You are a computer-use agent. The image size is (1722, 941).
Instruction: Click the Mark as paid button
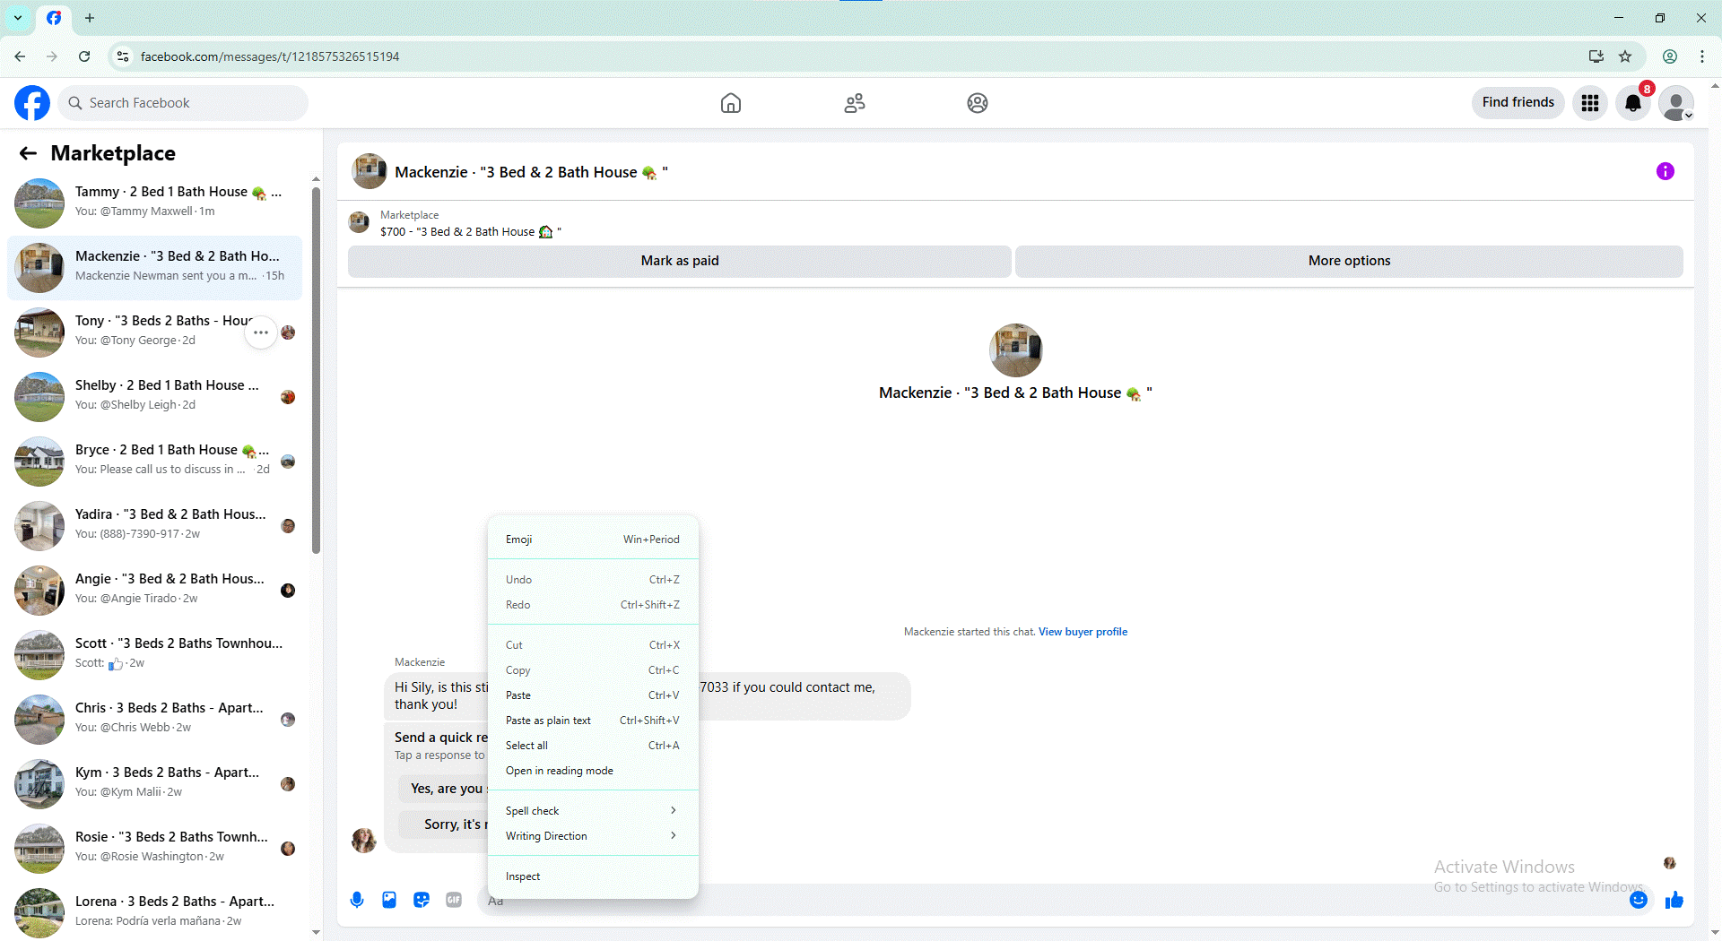click(x=680, y=261)
